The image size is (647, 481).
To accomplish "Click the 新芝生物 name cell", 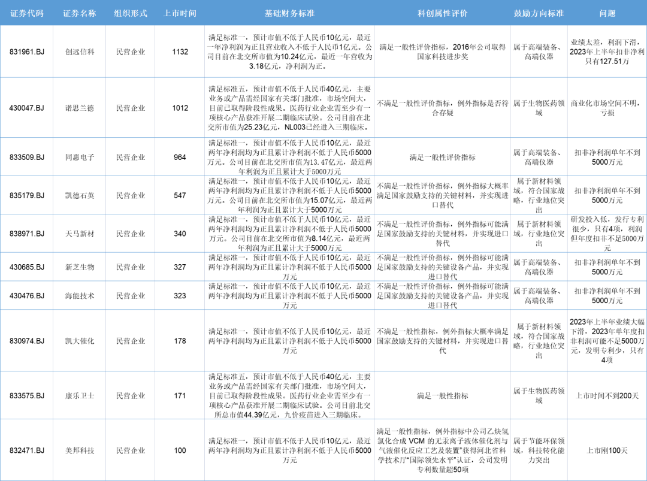I will (80, 267).
